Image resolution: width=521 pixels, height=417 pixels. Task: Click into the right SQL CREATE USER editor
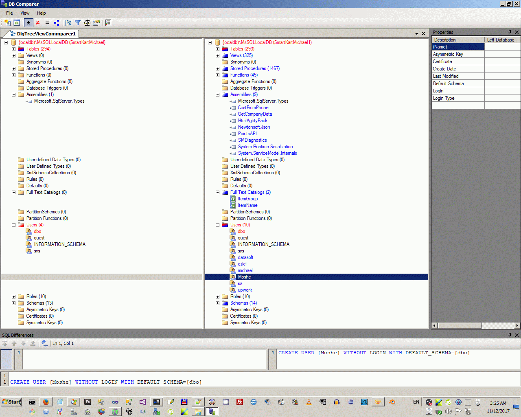point(398,359)
